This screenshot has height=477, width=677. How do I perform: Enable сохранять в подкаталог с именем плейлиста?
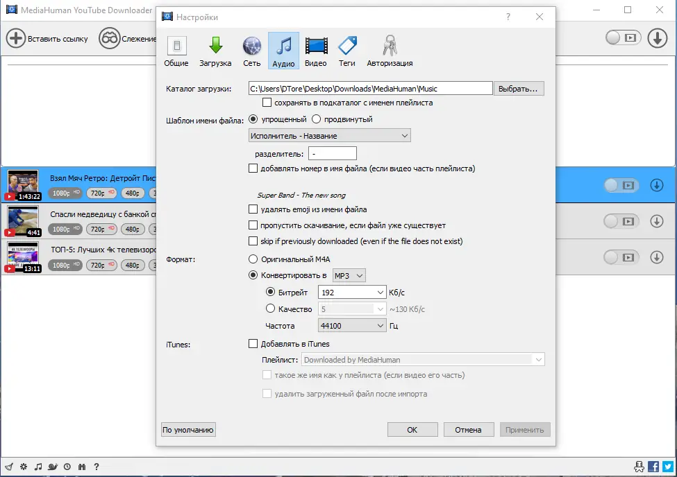pyautogui.click(x=267, y=103)
